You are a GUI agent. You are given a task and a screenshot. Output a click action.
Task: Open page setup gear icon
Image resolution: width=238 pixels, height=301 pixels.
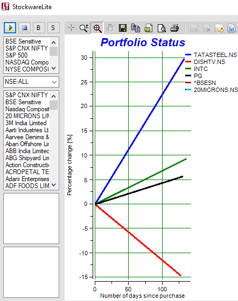coord(149,28)
